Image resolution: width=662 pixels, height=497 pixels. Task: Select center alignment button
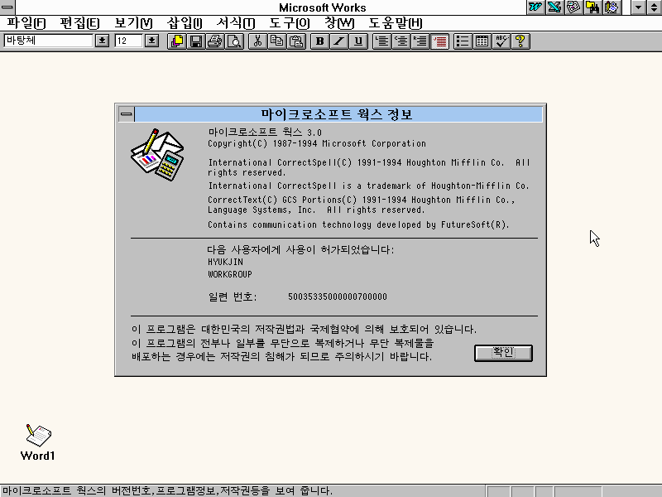click(x=401, y=41)
